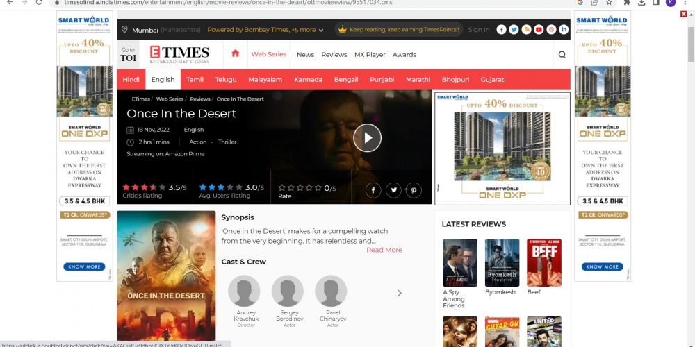Click the Sign In link

pos(479,30)
